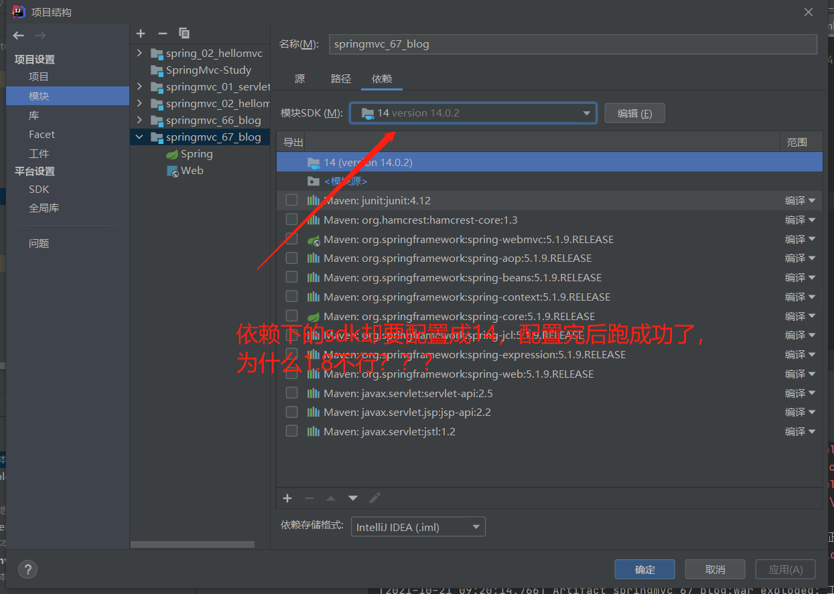Open 库 settings section

click(34, 115)
